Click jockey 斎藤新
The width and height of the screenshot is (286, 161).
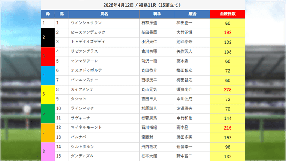point(147,137)
